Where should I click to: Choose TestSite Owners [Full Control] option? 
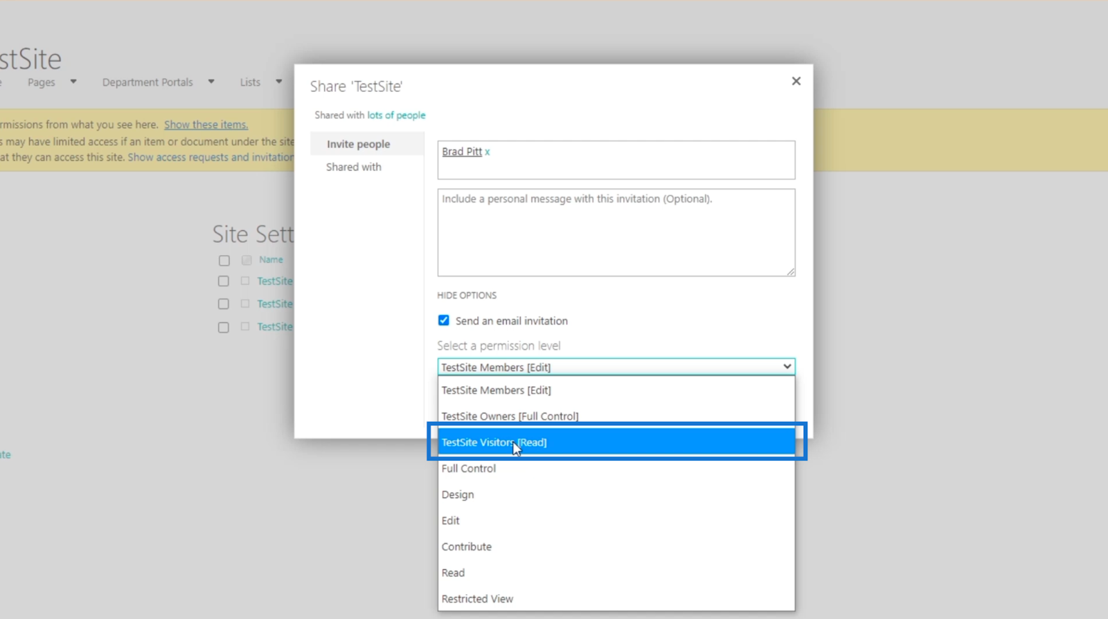[616, 416]
